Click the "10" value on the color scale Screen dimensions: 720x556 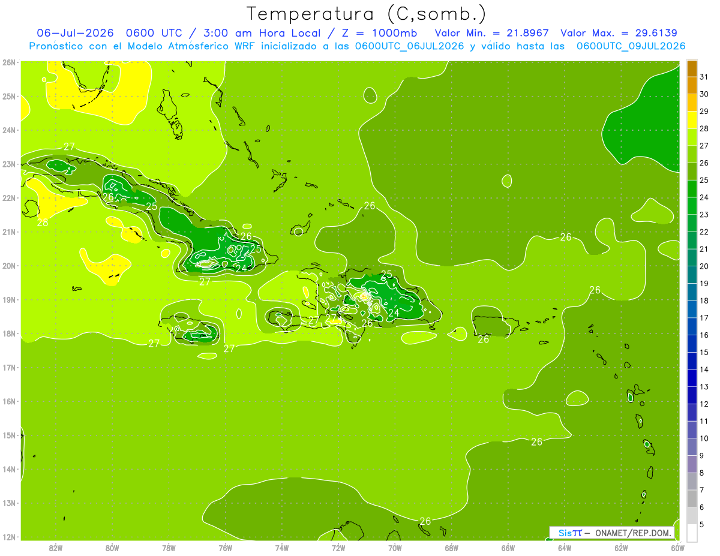click(x=704, y=438)
